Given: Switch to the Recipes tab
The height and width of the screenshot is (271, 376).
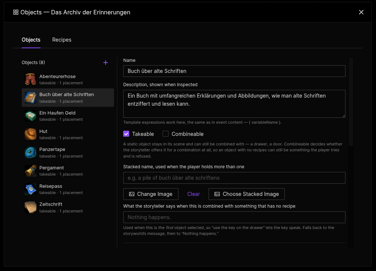Looking at the screenshot, I should [x=62, y=40].
